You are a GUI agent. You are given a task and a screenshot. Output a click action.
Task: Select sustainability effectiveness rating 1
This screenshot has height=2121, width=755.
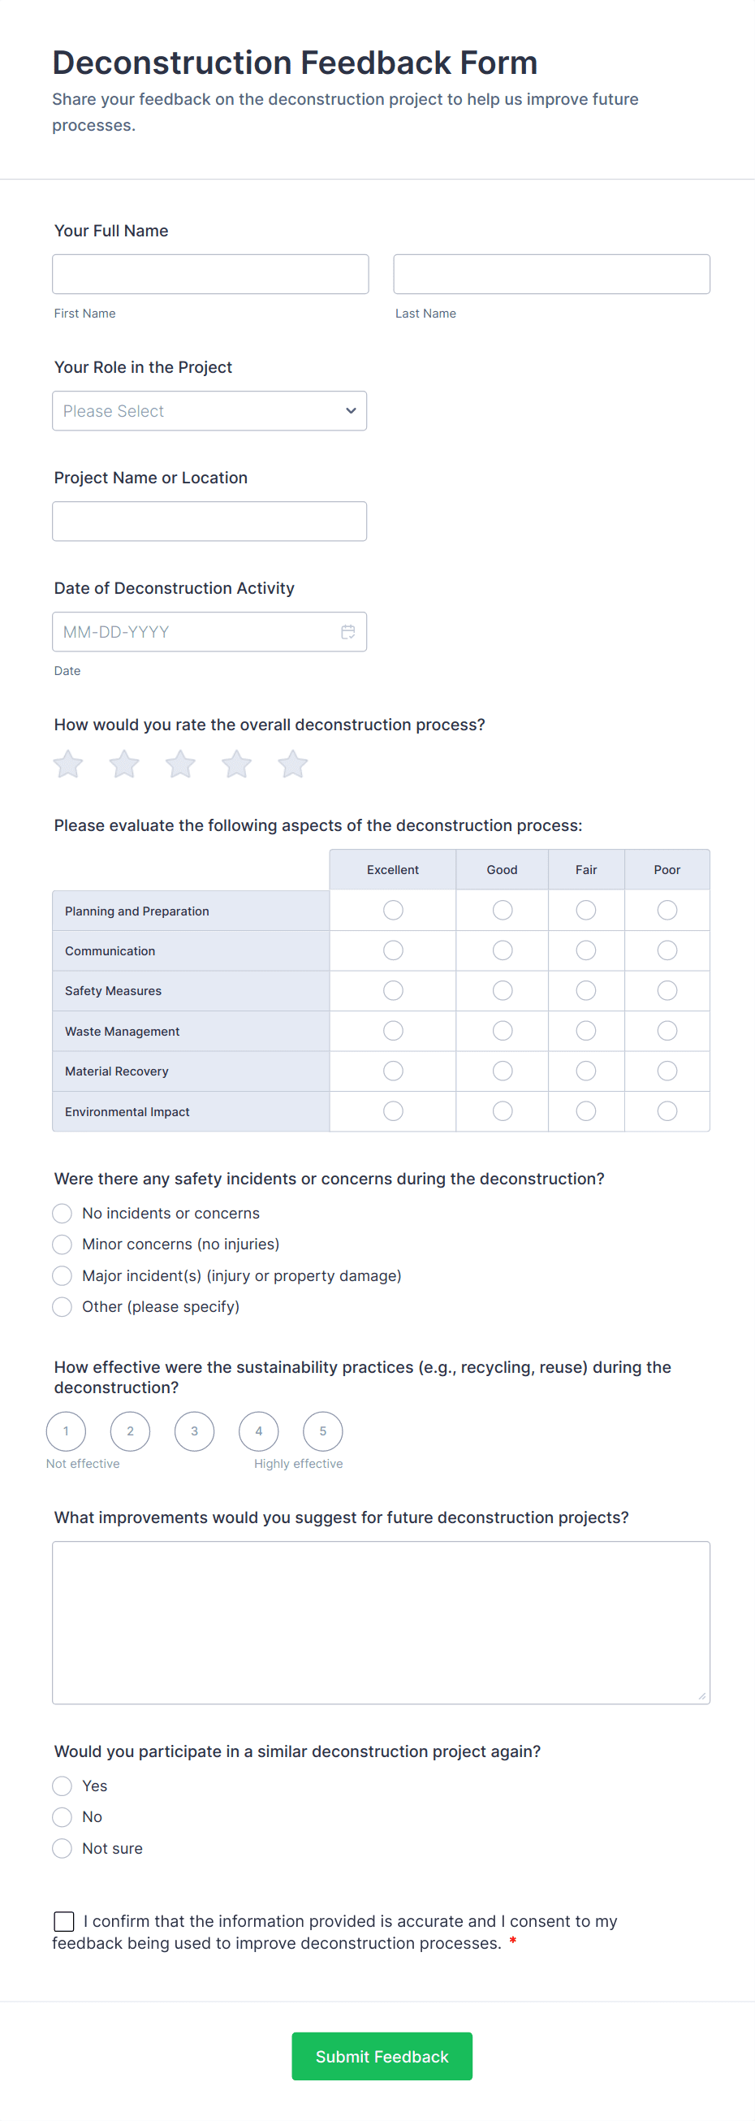66,1431
